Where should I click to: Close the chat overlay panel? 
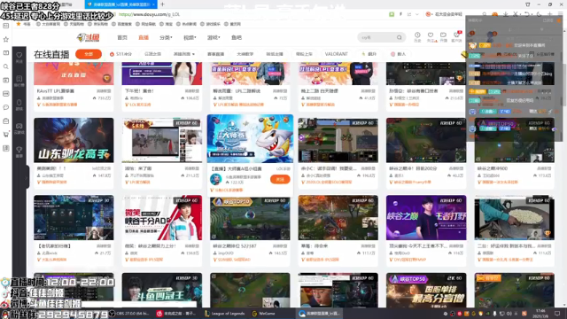coord(559,20)
